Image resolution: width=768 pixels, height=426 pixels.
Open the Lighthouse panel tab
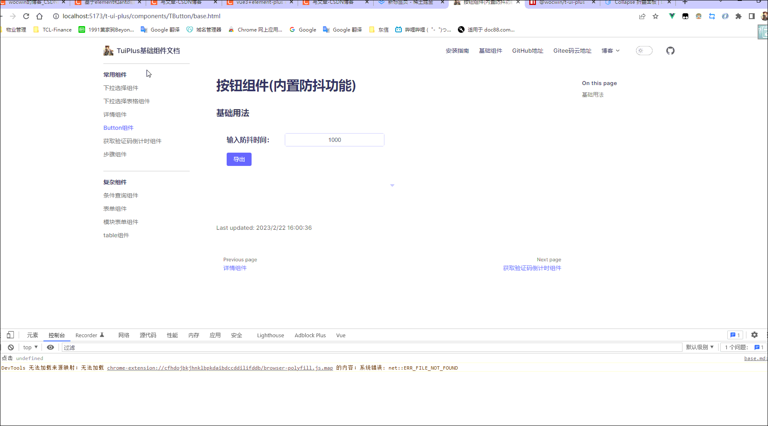(270, 335)
